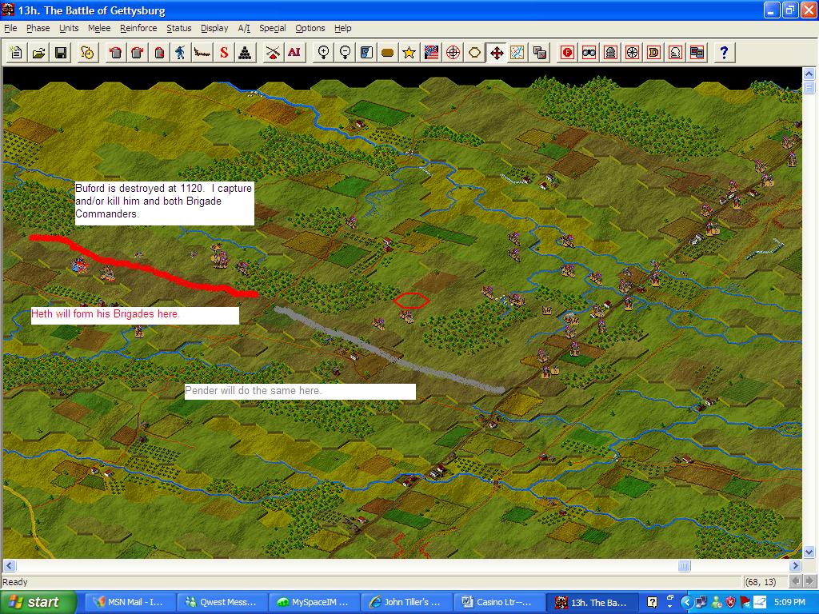The width and height of the screenshot is (819, 614).
Task: Click the blue question mark help icon
Action: tap(724, 53)
